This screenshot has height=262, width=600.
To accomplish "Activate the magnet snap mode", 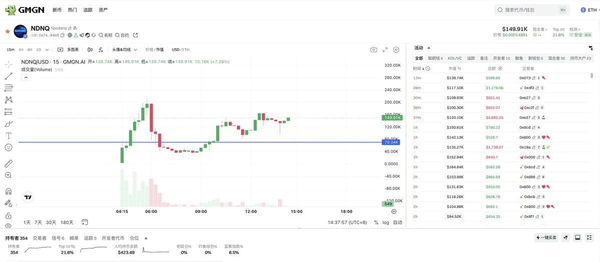I will coord(9,191).
